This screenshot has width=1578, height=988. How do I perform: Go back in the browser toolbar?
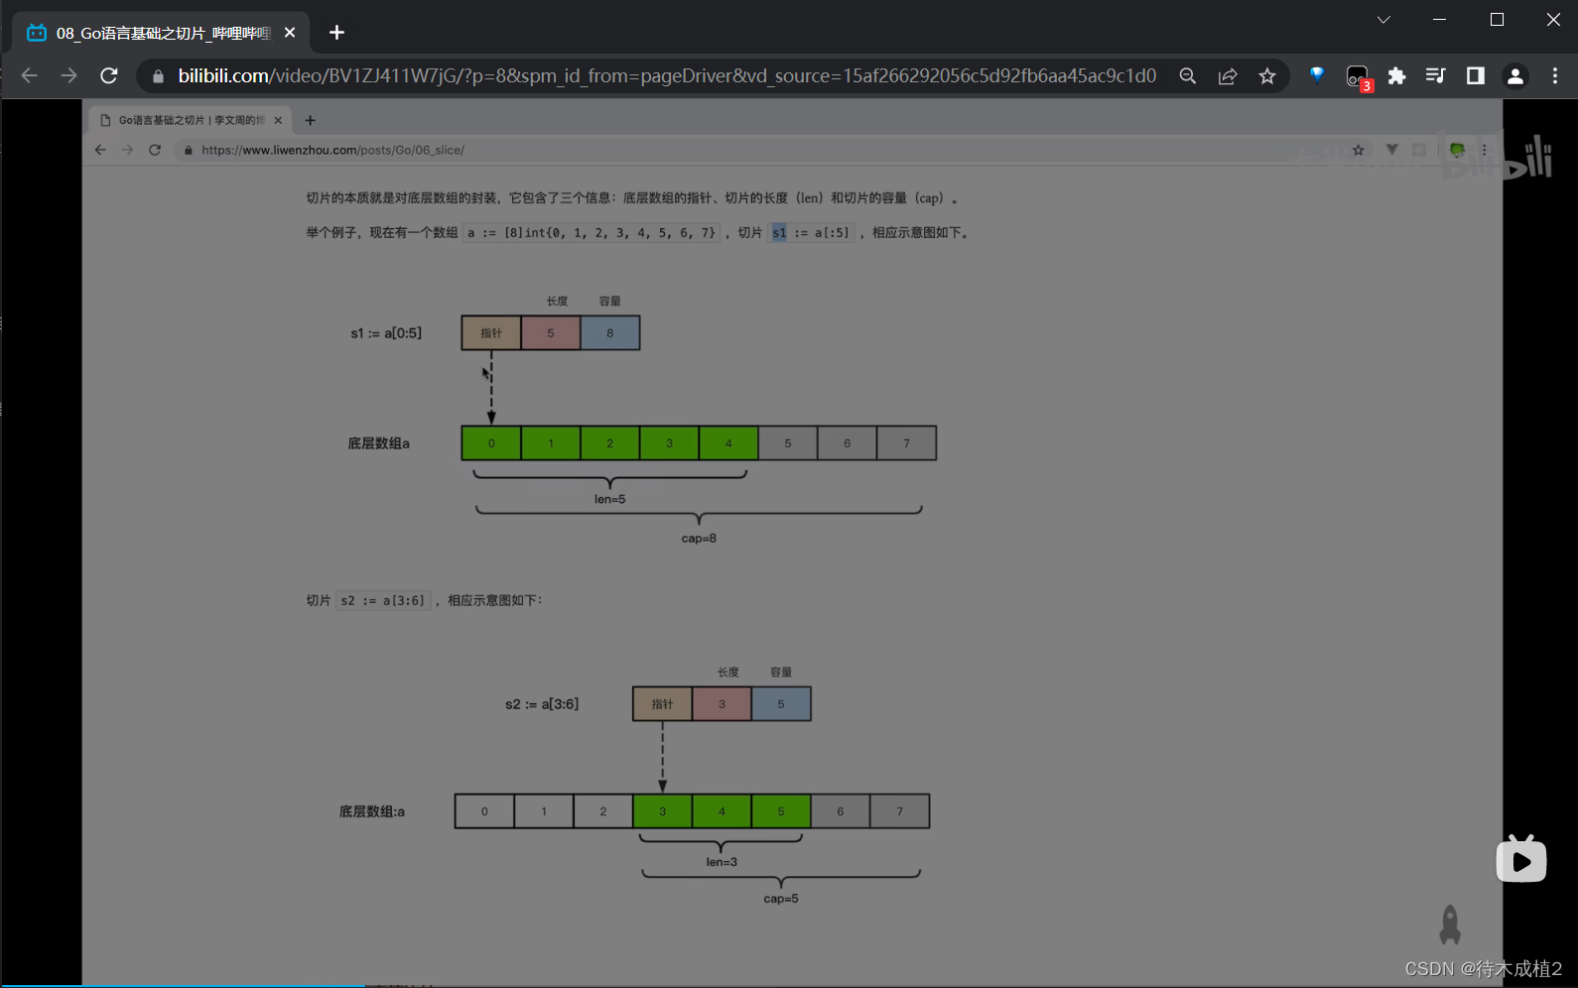pos(29,75)
